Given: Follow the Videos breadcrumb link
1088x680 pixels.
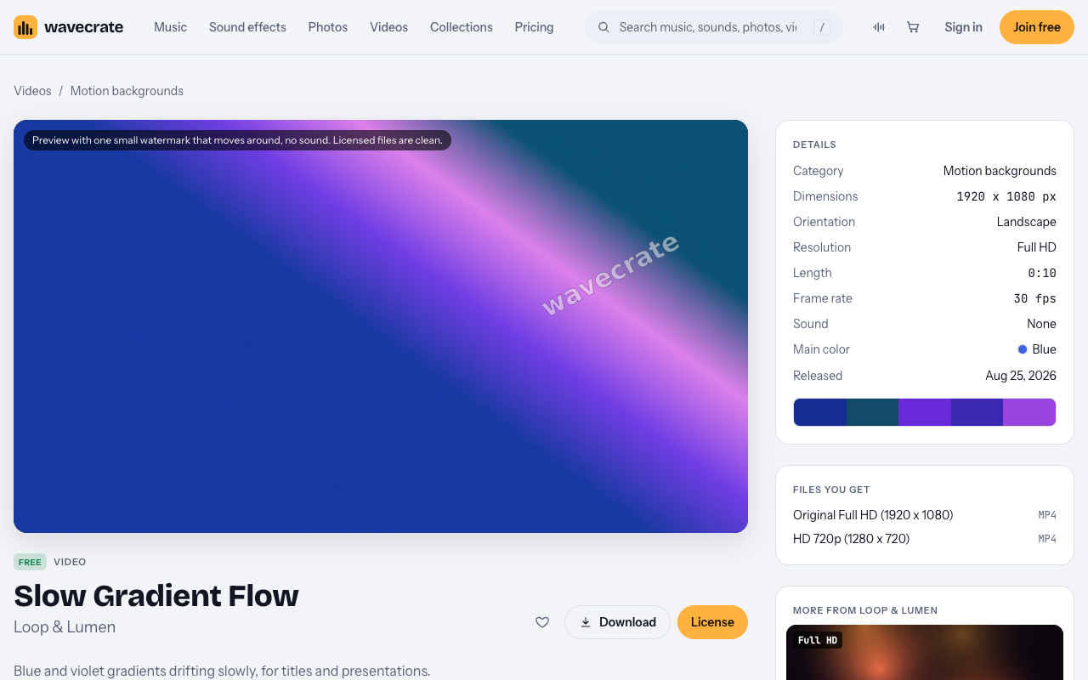Looking at the screenshot, I should (x=32, y=91).
